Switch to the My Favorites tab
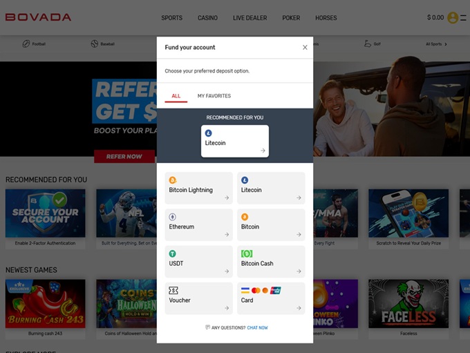This screenshot has width=470, height=353. coord(214,96)
